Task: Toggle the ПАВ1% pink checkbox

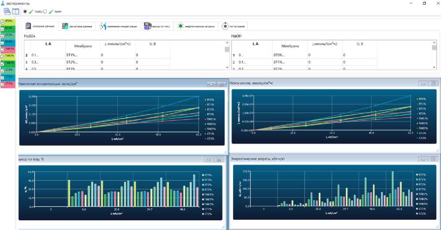Action: coord(2,50)
